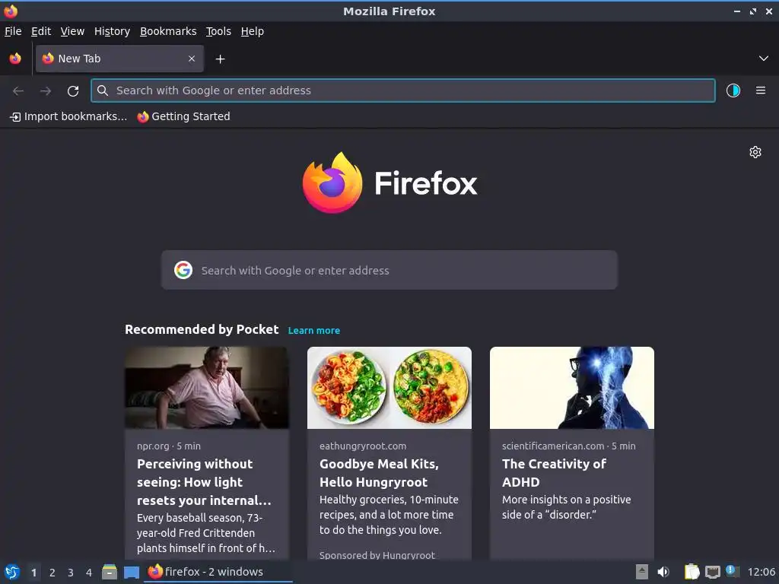Image resolution: width=779 pixels, height=584 pixels.
Task: Open 'Goodbye Meal Kits, Hello Hungryroot' headline
Action: (379, 473)
